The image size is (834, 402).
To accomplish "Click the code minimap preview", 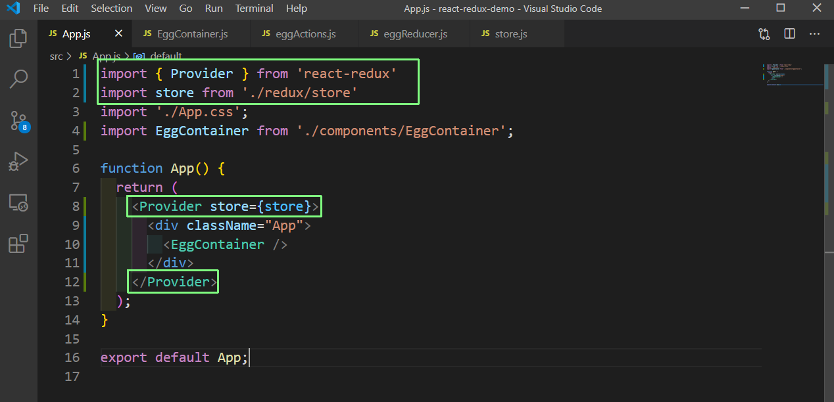I will coord(792,76).
